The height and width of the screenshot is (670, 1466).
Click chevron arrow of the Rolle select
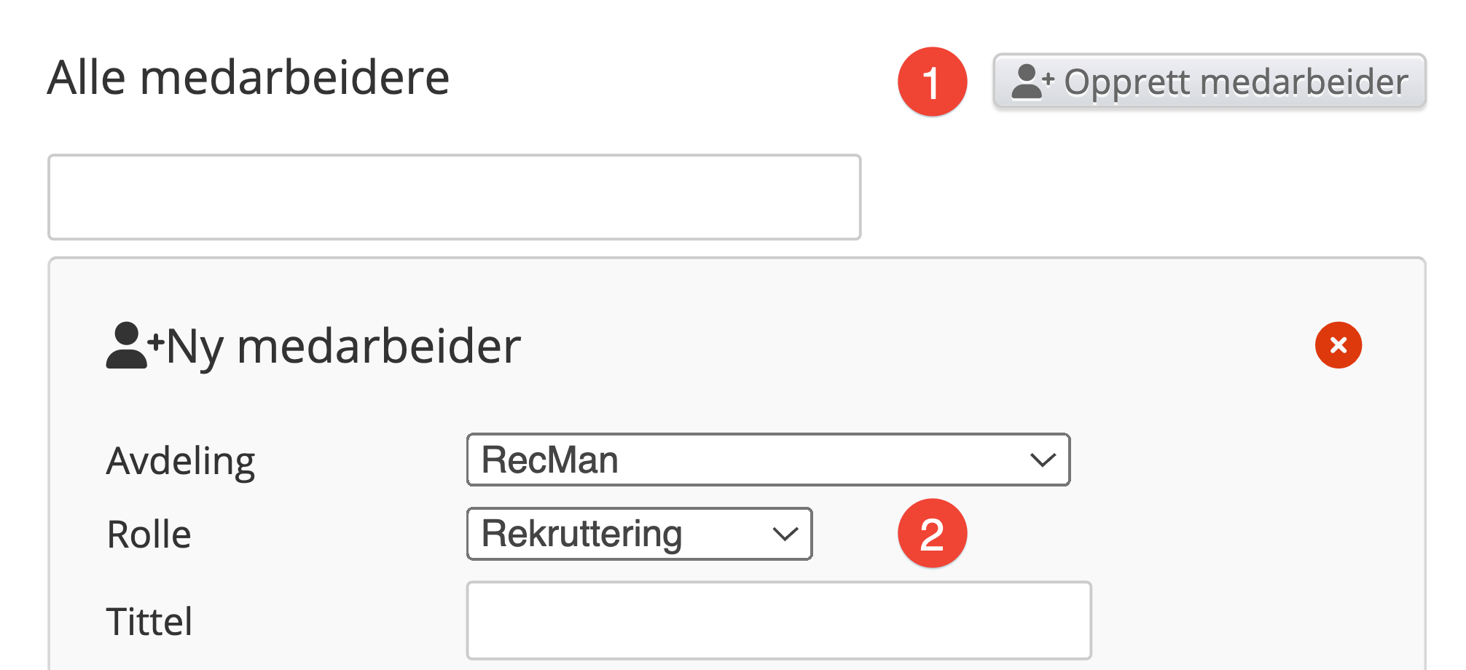(785, 535)
